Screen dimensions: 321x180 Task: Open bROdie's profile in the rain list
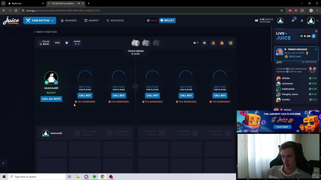(x=286, y=78)
